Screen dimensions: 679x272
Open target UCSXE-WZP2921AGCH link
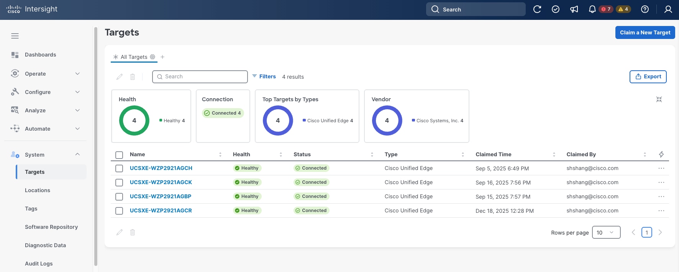coord(161,168)
